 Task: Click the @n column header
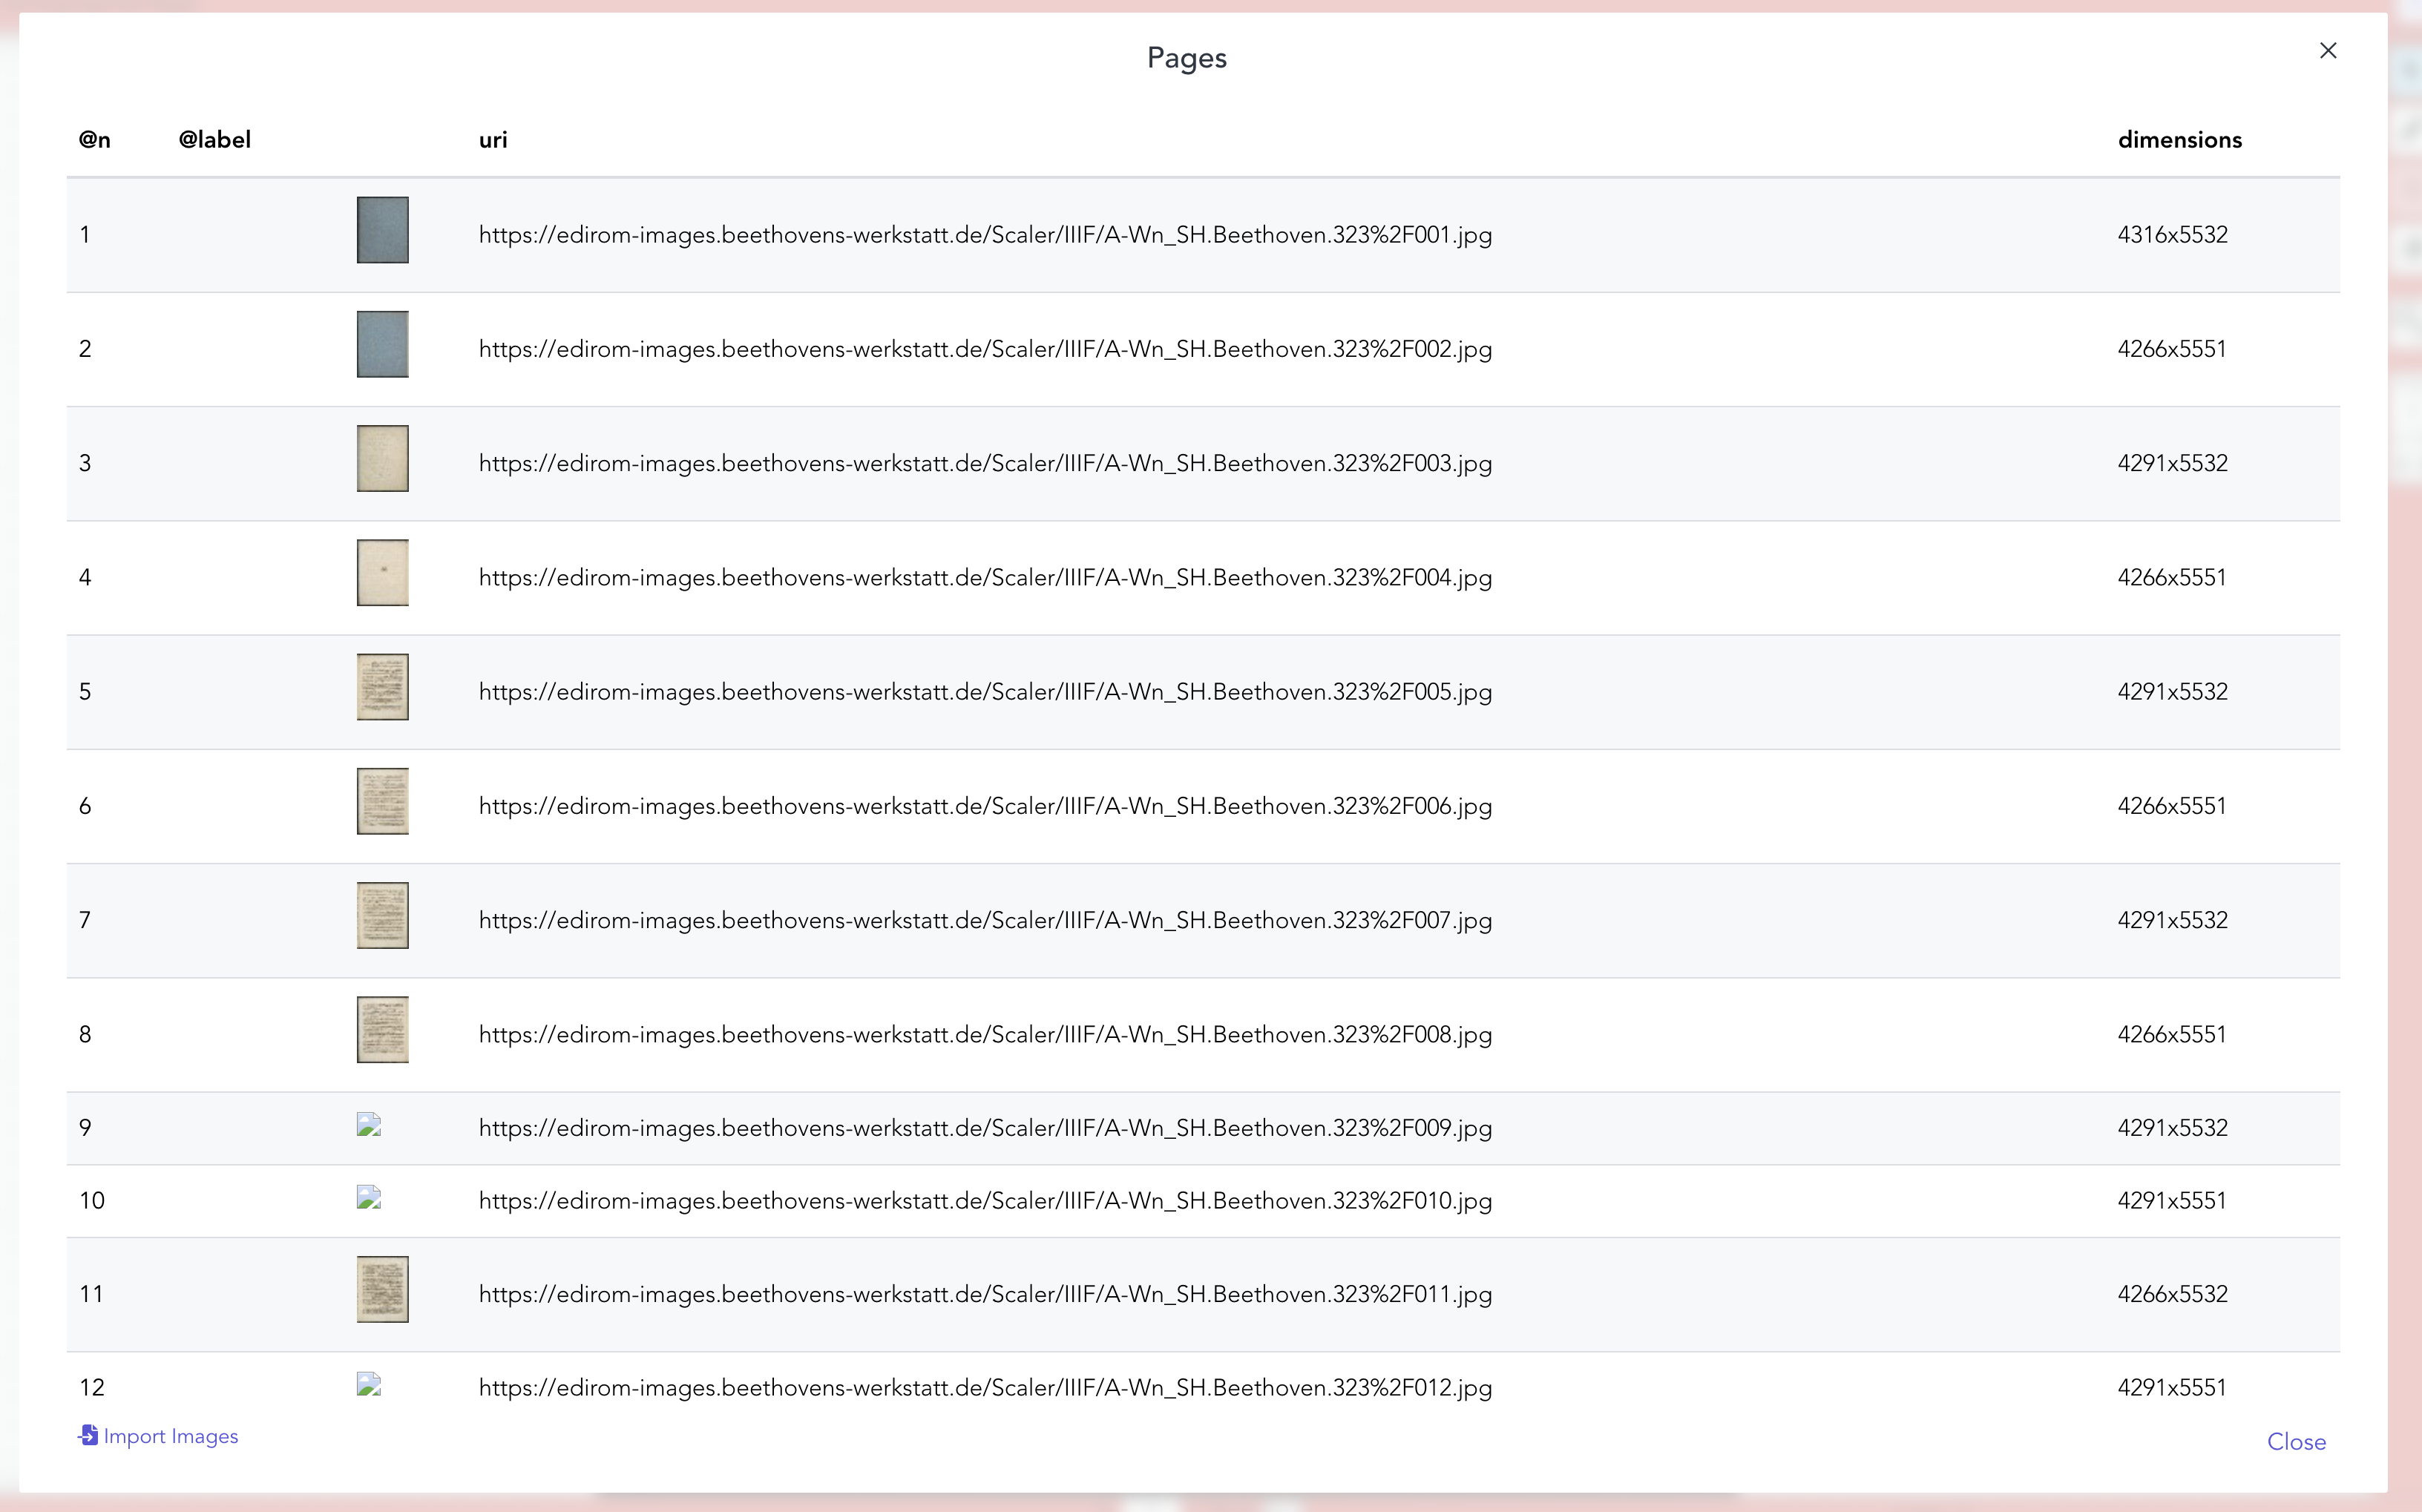pyautogui.click(x=94, y=139)
